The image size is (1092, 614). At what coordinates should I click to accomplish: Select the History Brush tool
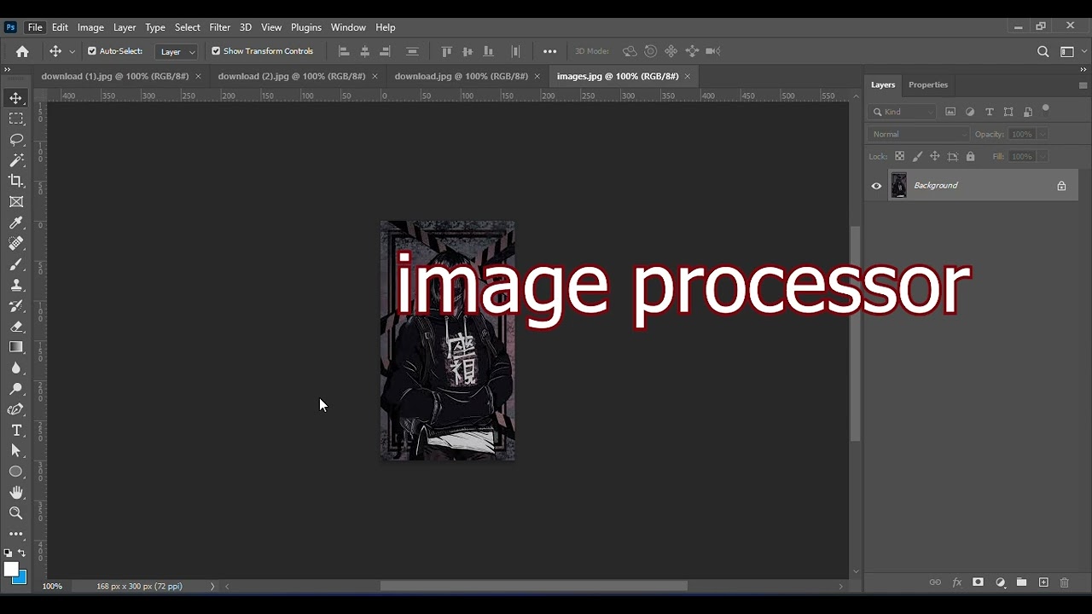[x=16, y=306]
